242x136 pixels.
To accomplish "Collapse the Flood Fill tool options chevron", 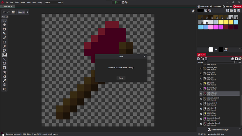I will (27, 12).
